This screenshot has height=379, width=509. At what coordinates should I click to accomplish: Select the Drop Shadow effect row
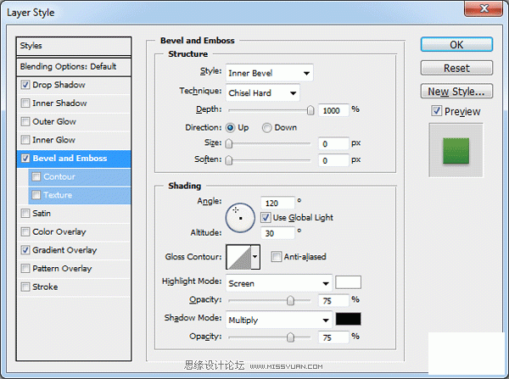pyautogui.click(x=74, y=85)
